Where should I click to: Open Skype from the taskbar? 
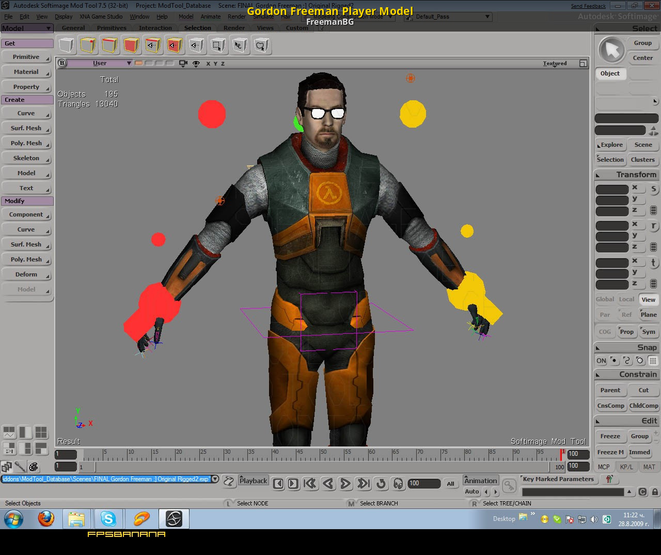(108, 518)
